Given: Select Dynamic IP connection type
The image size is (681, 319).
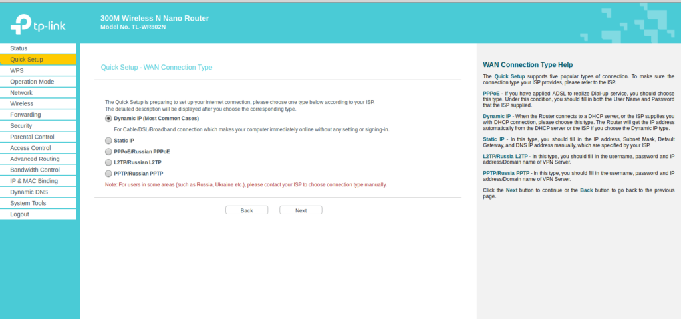Looking at the screenshot, I should point(108,119).
